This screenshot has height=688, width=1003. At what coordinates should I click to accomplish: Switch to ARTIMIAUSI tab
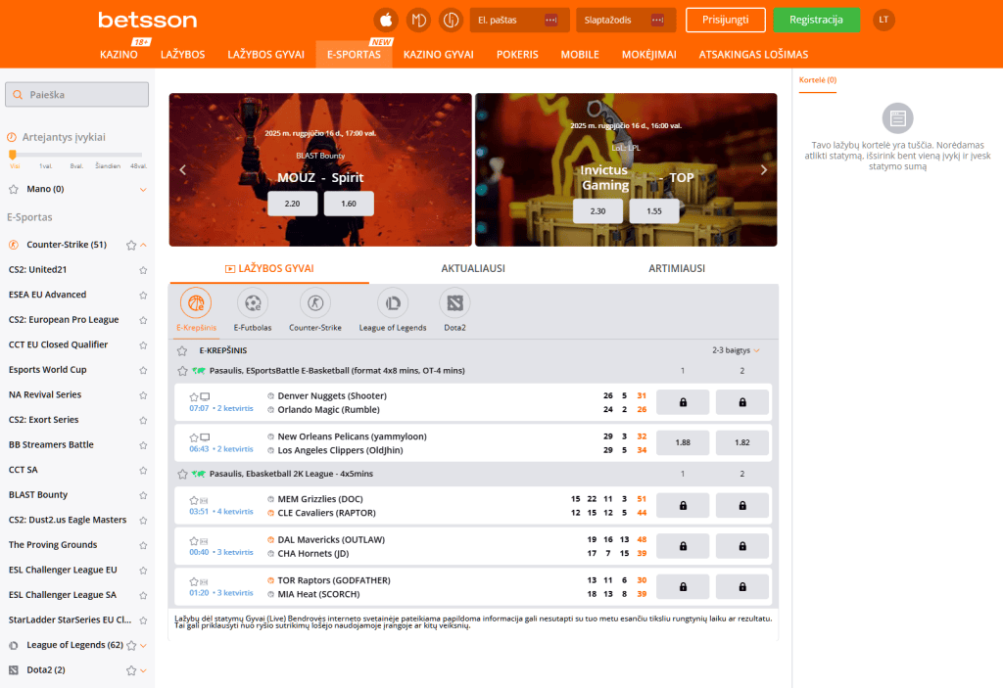[x=677, y=268]
